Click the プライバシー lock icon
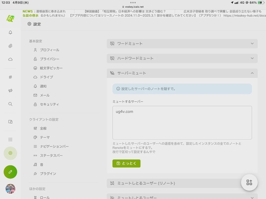Image resolution: width=266 pixels, height=199 pixels. tap(35, 59)
